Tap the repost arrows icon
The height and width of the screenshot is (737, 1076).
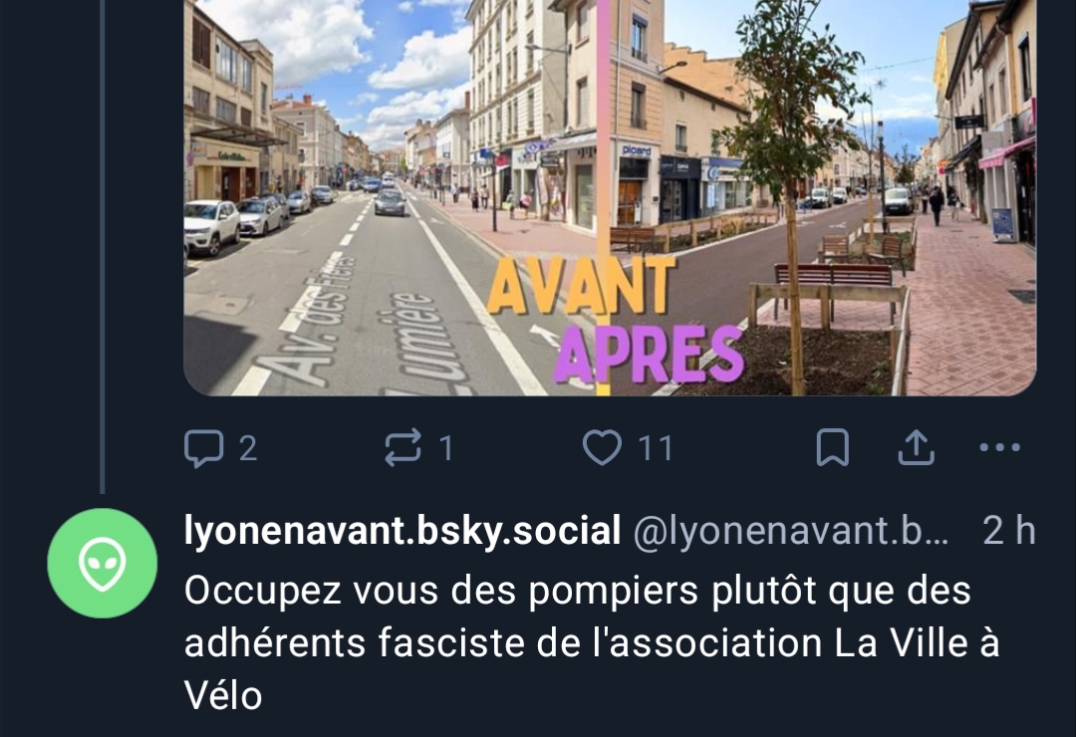click(403, 447)
